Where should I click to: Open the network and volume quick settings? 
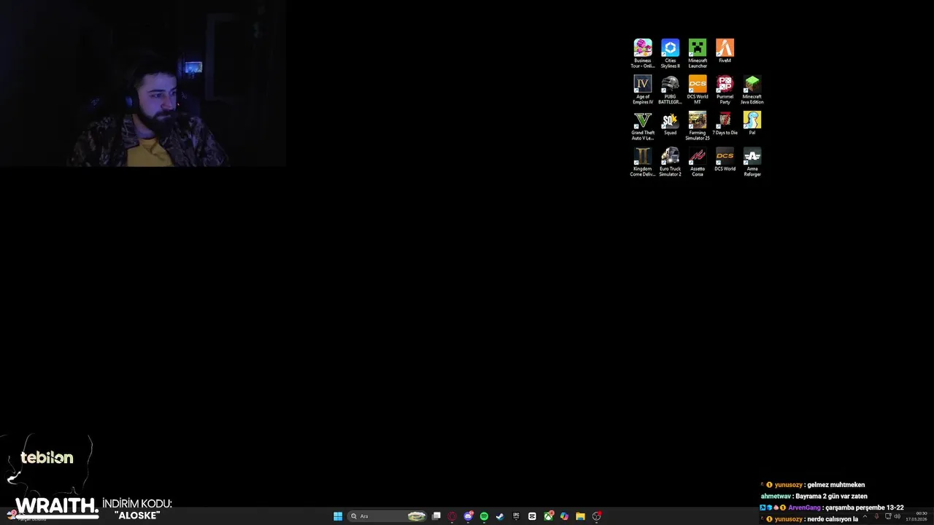pyautogui.click(x=892, y=516)
